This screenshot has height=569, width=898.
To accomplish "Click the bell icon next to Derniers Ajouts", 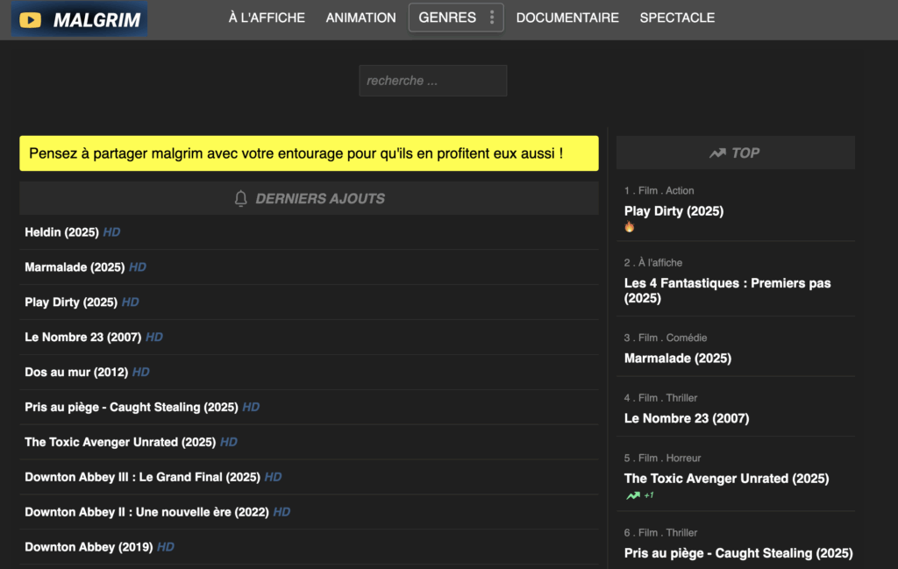I will (241, 199).
